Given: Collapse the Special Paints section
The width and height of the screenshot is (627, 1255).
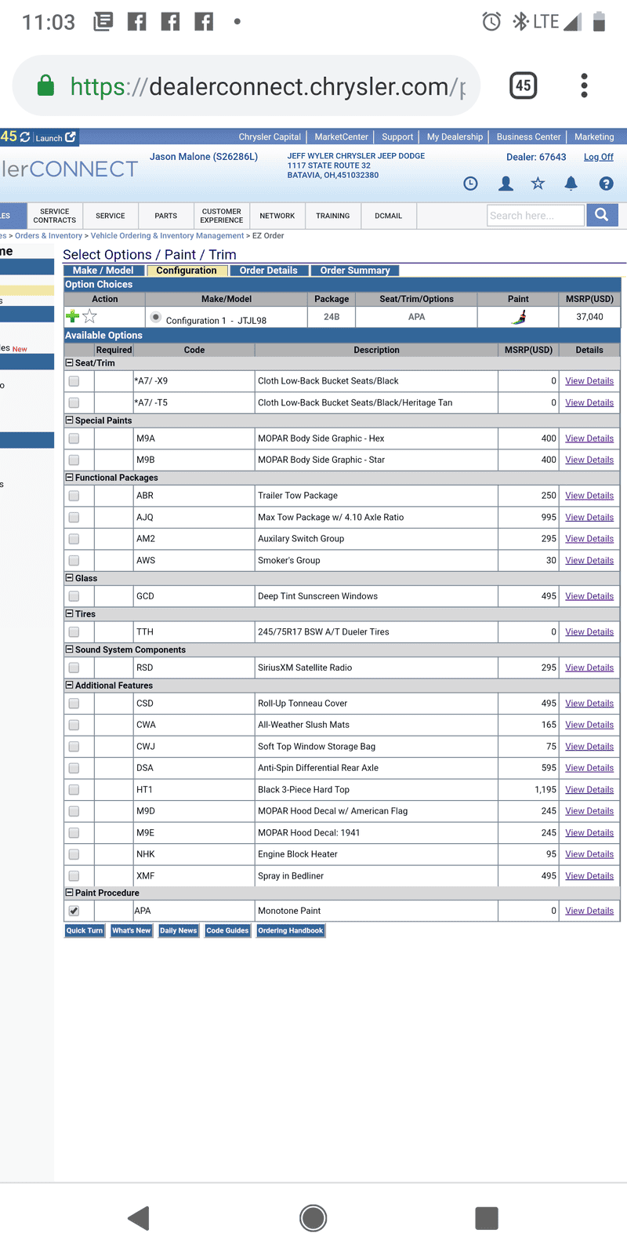Looking at the screenshot, I should 69,420.
